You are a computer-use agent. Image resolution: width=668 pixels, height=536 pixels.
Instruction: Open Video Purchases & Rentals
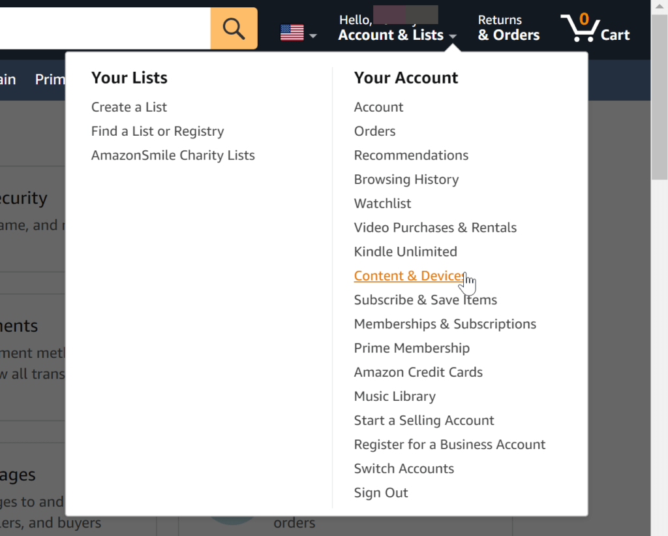435,228
